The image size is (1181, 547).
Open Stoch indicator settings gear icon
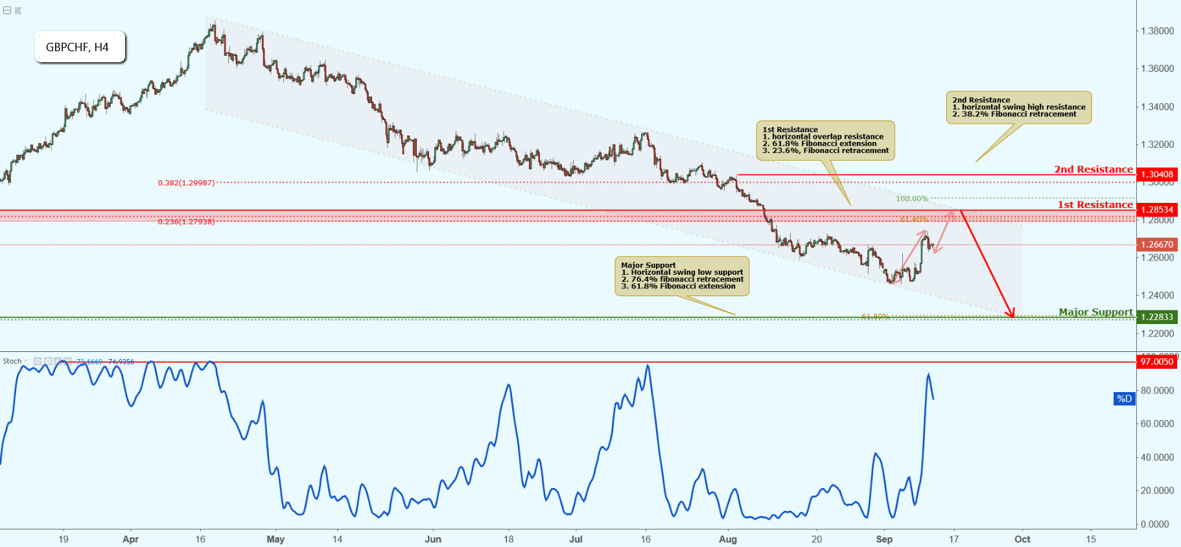click(x=48, y=361)
